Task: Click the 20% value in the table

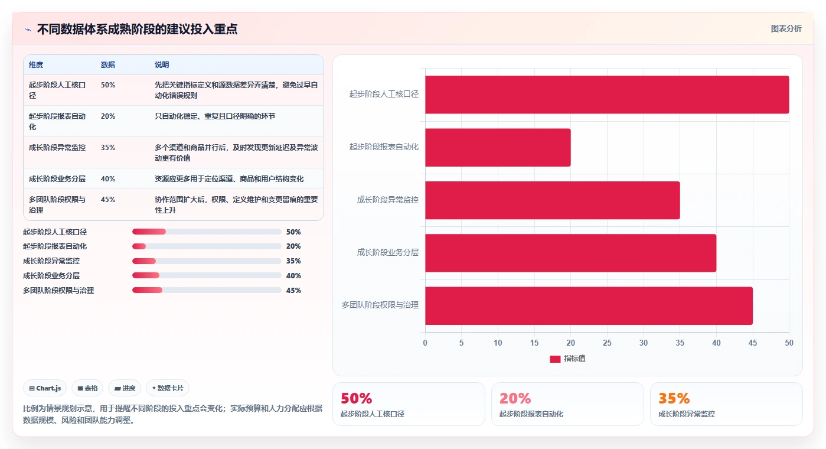Action: point(108,116)
